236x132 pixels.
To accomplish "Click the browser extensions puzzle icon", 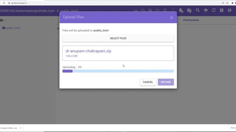I will point(232,3).
